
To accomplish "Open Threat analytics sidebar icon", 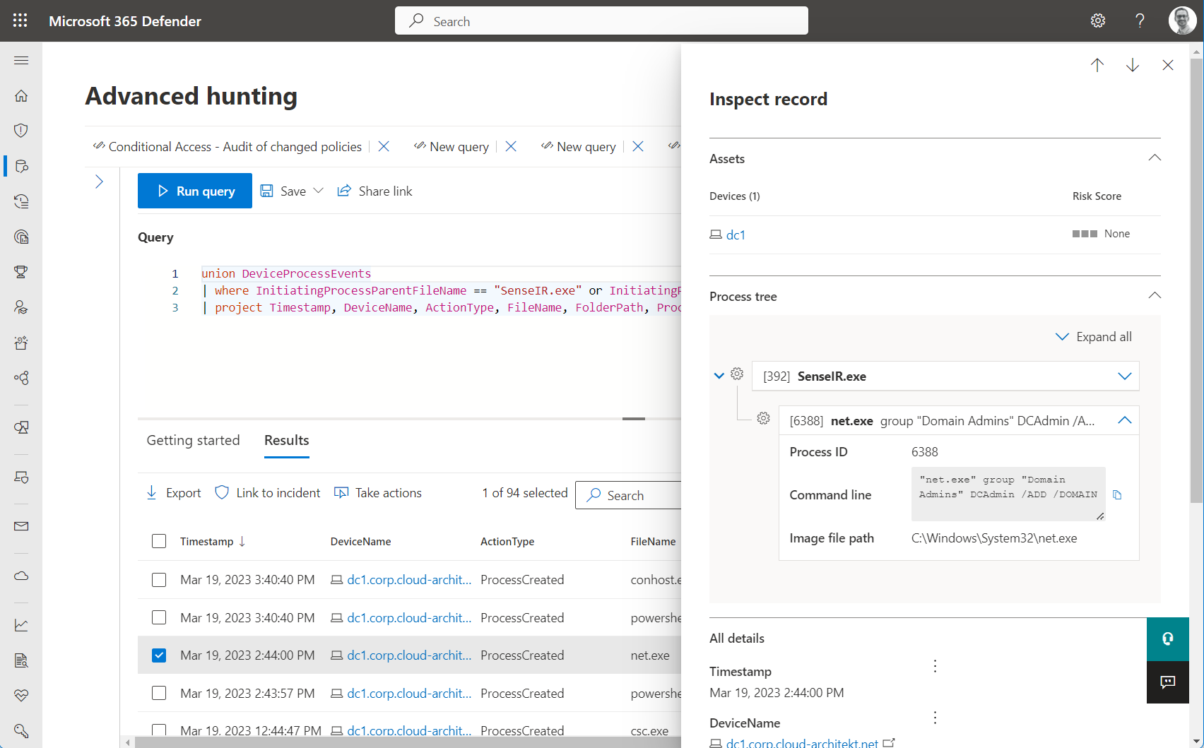I will (21, 237).
